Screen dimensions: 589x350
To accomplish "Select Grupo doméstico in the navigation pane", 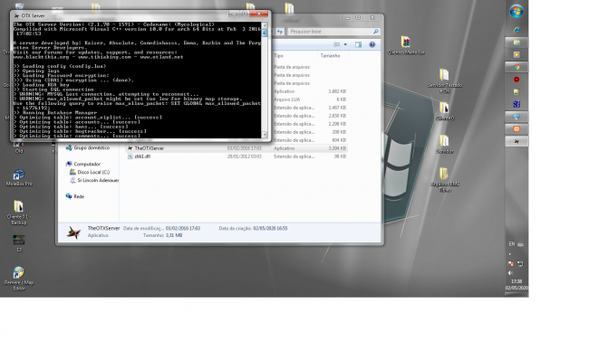I will tap(92, 148).
